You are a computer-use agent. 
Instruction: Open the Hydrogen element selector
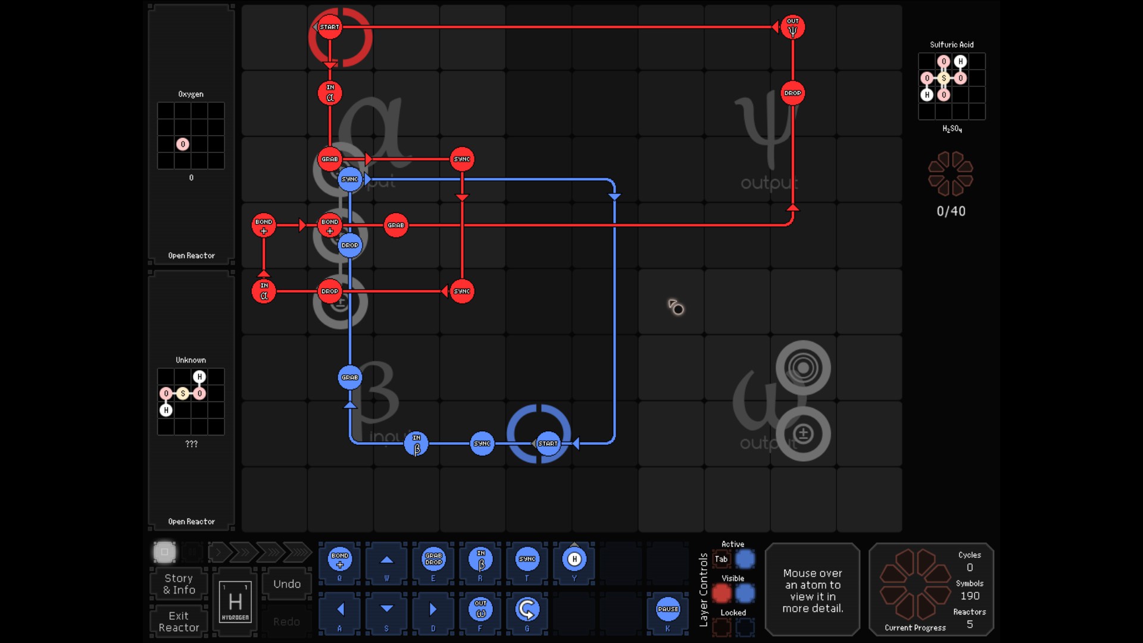(235, 602)
